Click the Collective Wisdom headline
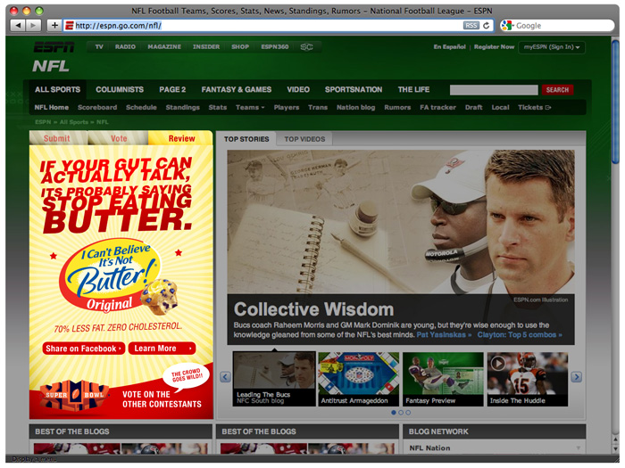Screen dimensions: 625x468 [313, 309]
